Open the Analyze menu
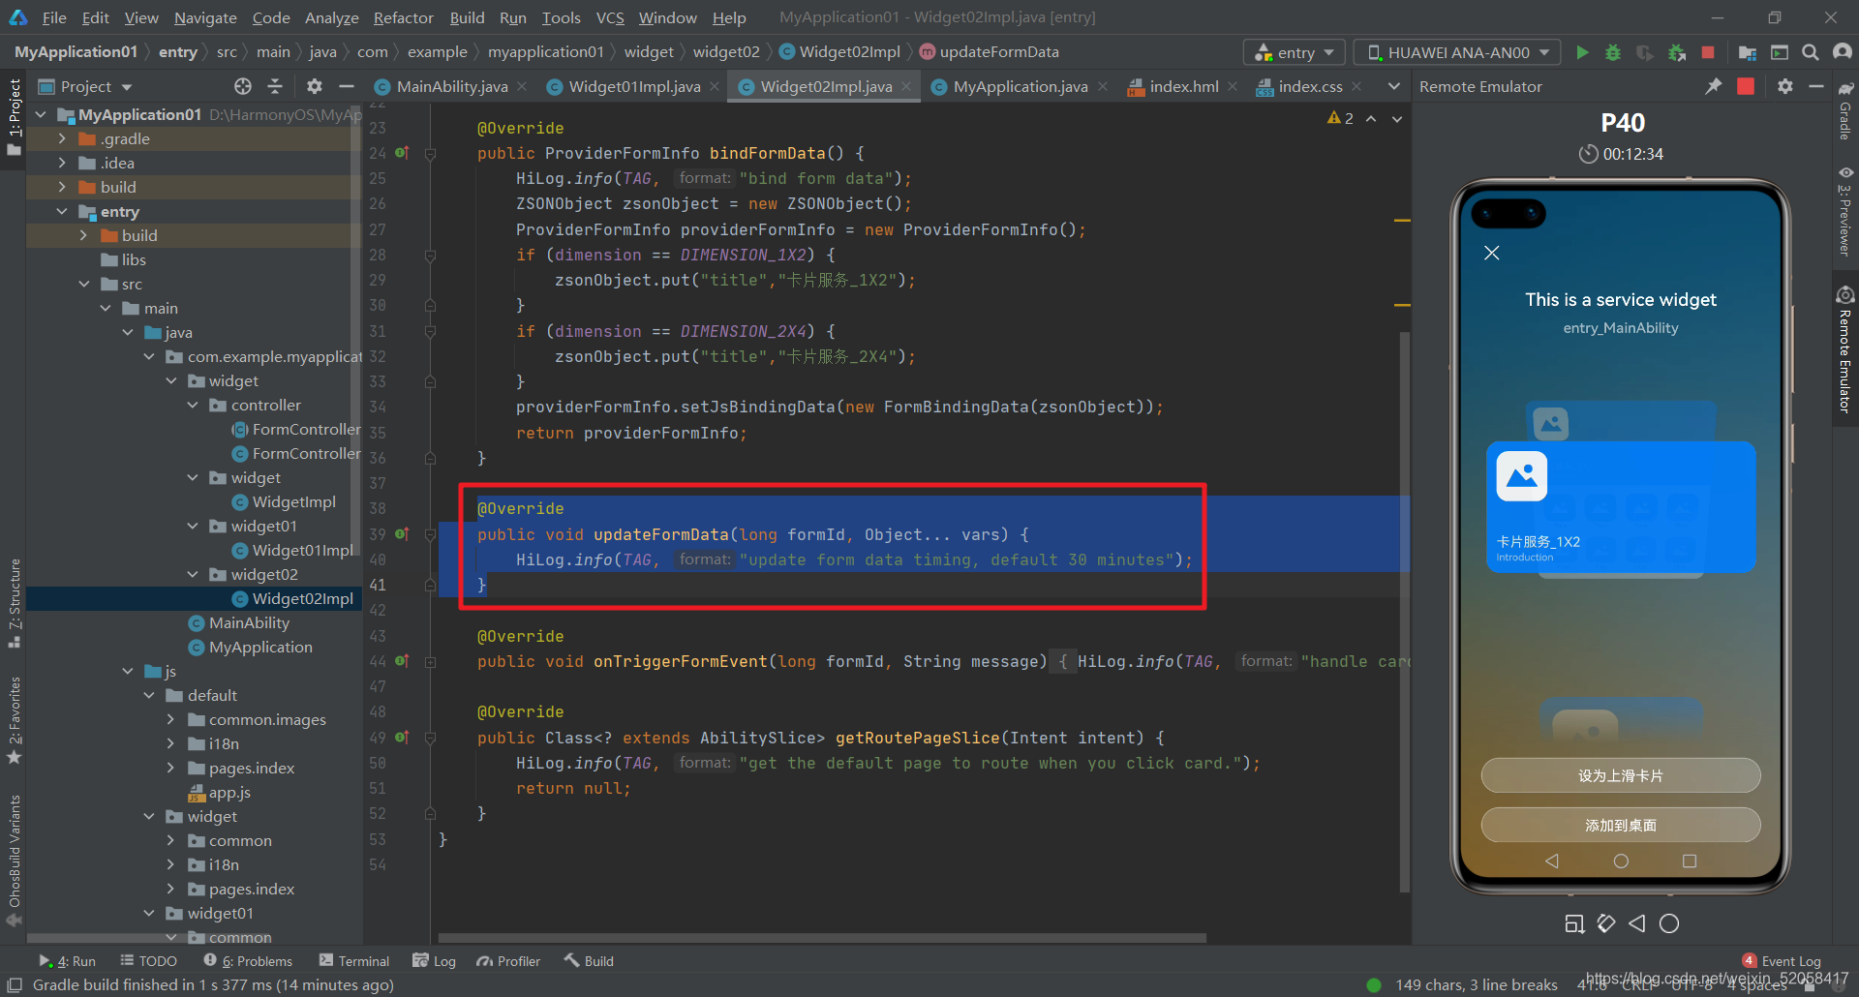 pos(331,17)
